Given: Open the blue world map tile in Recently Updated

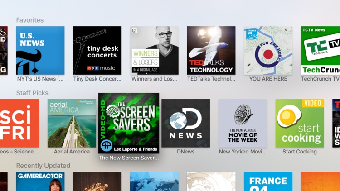Looking at the screenshot, I should click(154, 181).
